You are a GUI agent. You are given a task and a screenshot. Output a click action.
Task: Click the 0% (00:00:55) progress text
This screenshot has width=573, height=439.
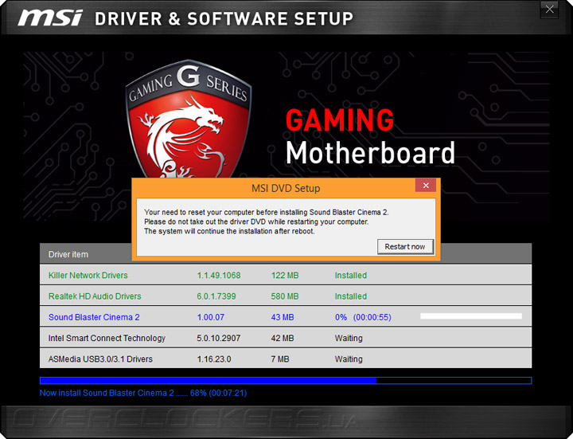point(363,317)
